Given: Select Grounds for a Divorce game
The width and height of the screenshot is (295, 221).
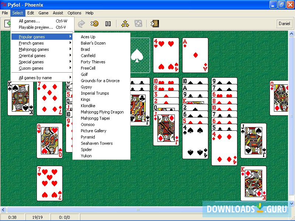Looking at the screenshot, I should [x=101, y=81].
